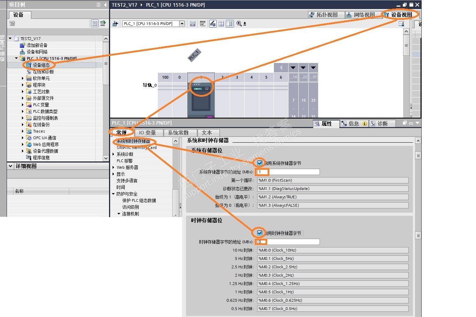Screen dimensions: 476x317
Task: Collapse the TEST2_V17 project node
Action: pos(10,39)
